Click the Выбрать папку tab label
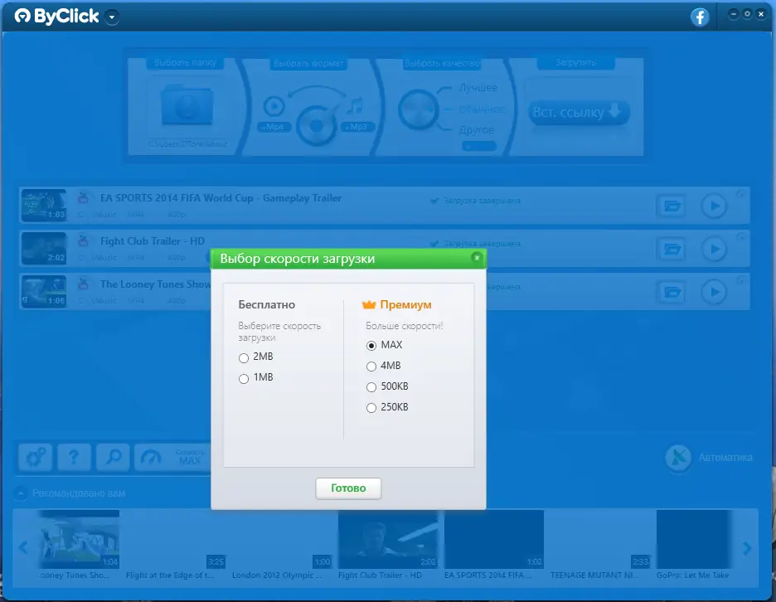This screenshot has height=602, width=776. coord(185,62)
